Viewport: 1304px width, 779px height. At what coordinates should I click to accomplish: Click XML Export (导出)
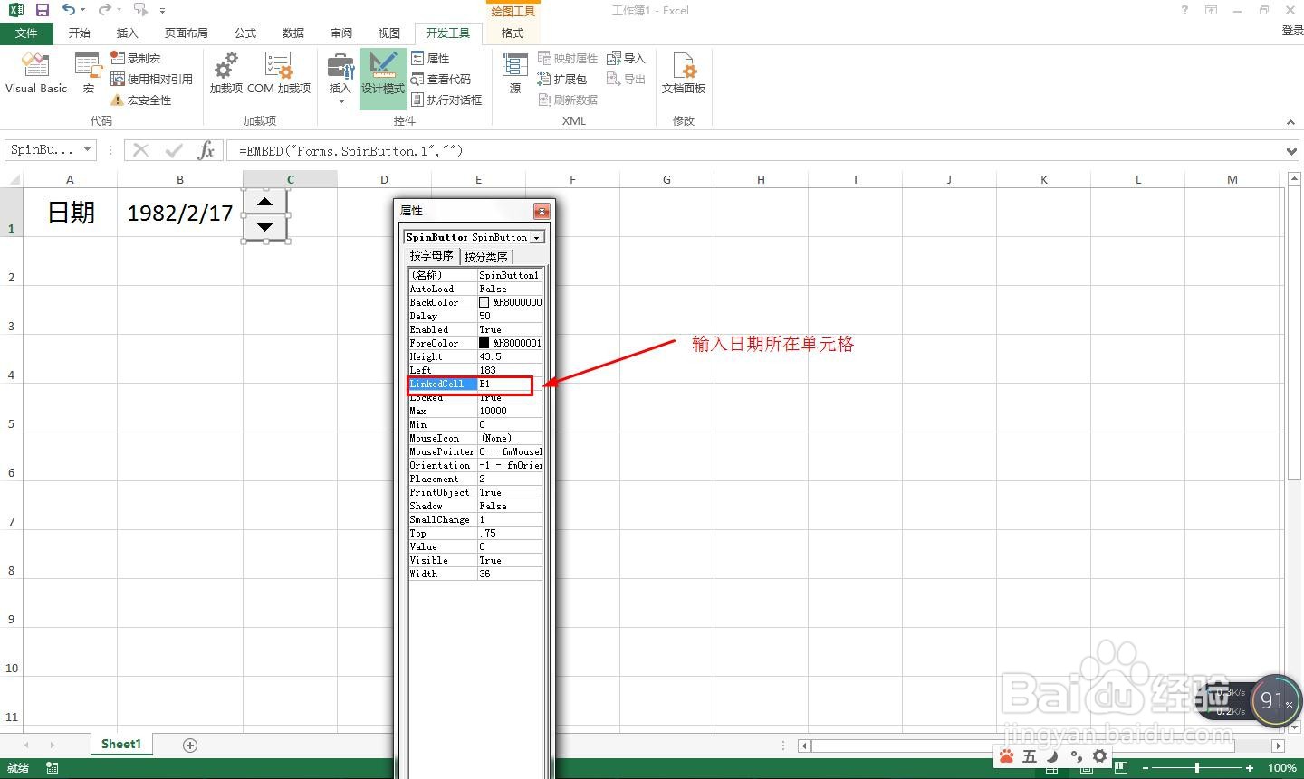626,79
